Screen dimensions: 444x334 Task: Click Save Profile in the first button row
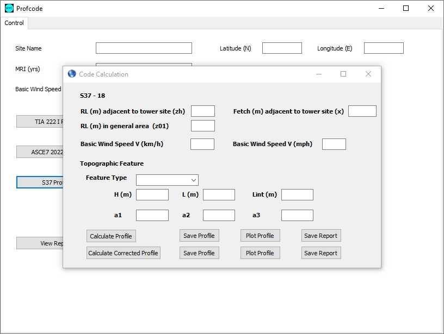[x=199, y=236]
